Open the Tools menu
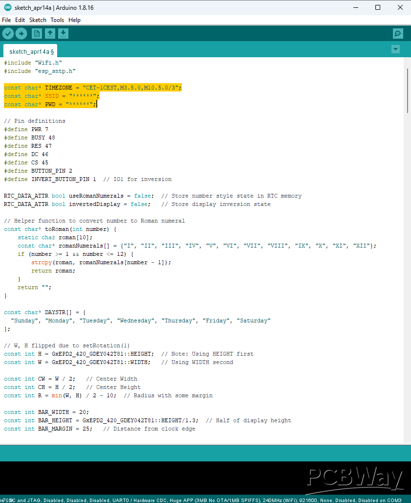This screenshot has height=503, width=411. [x=57, y=20]
